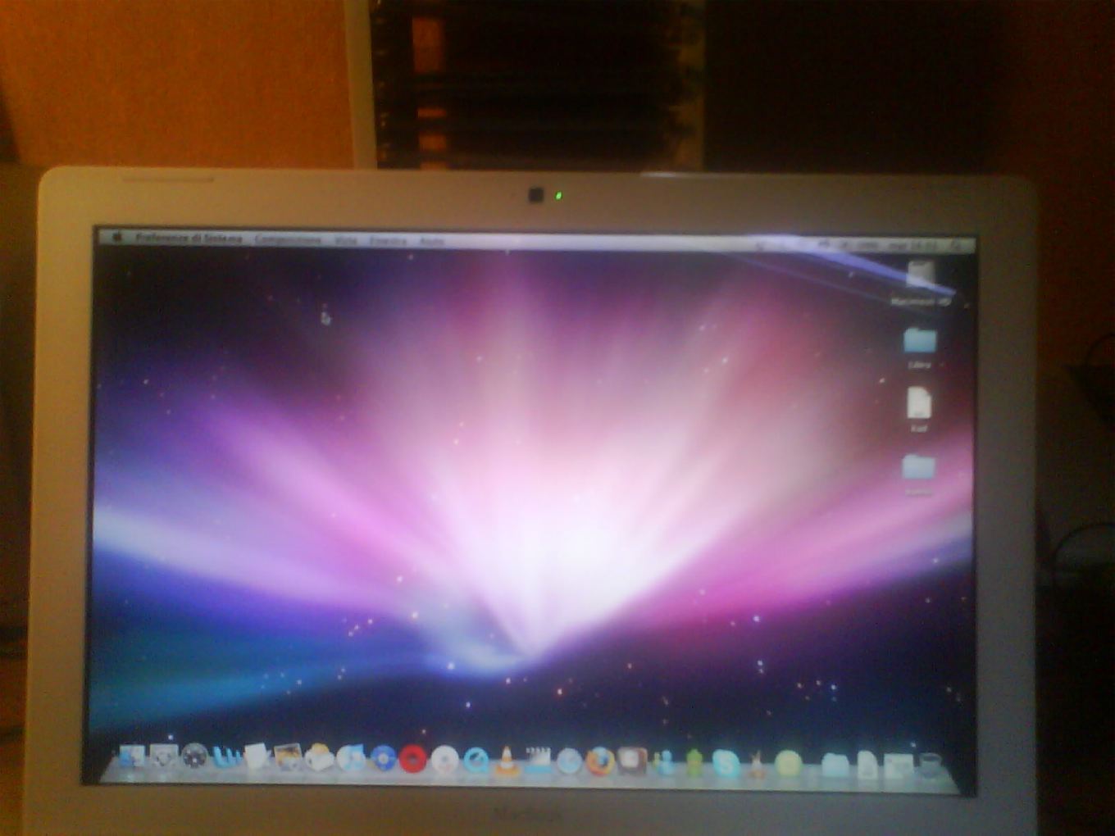The width and height of the screenshot is (1115, 836).
Task: Launch Skype from the Dock
Action: coord(726,763)
